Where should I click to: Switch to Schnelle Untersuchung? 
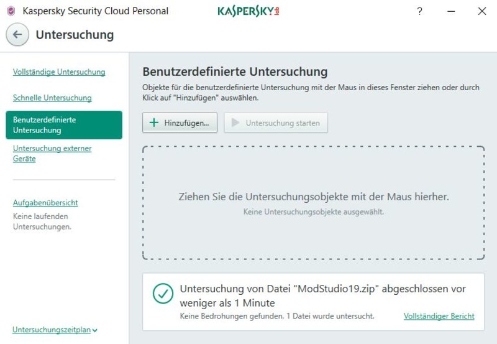click(x=52, y=98)
